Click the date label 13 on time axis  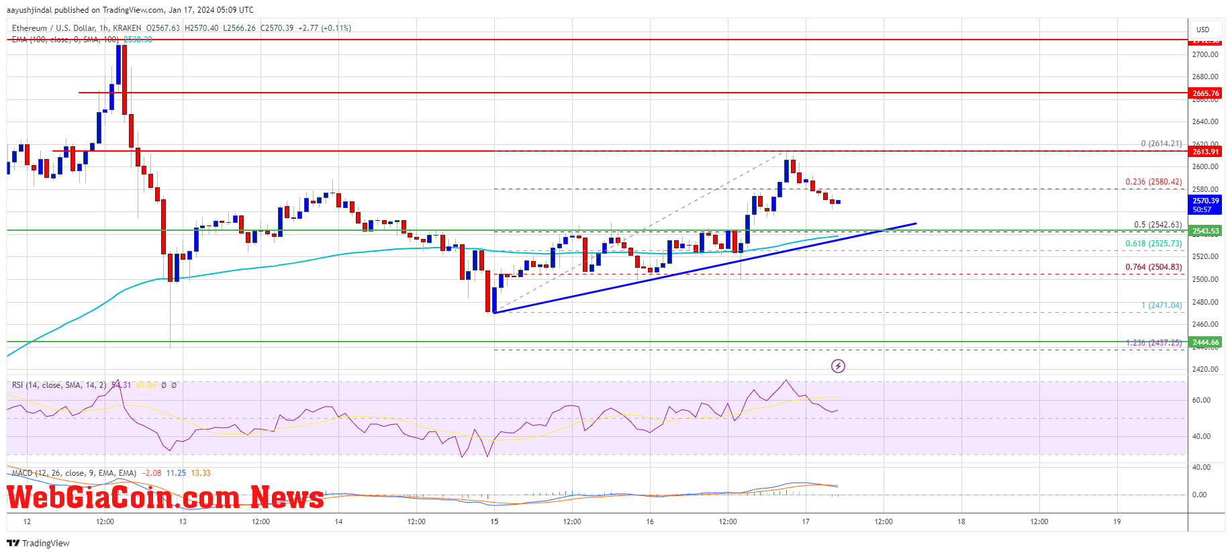183,521
